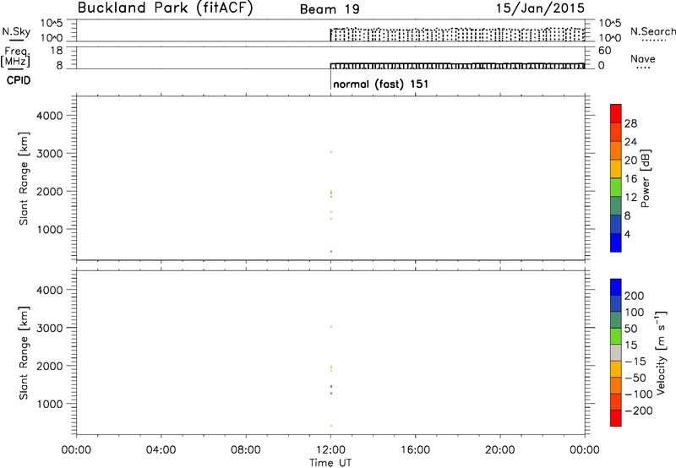Click the power data point at 3000 km
The image size is (676, 468).
(331, 152)
